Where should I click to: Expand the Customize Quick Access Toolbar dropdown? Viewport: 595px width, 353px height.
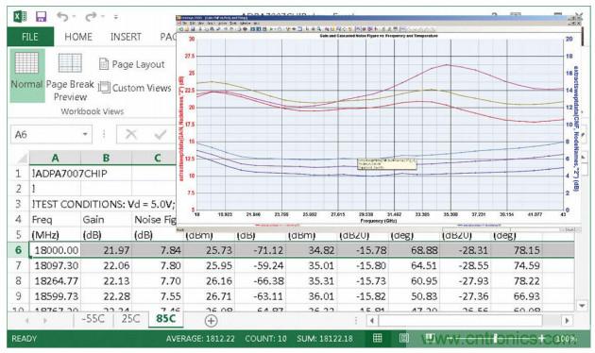(x=116, y=17)
